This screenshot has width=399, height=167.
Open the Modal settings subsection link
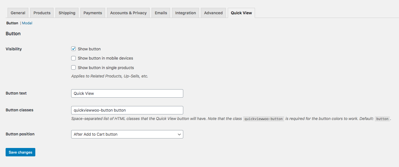(27, 23)
